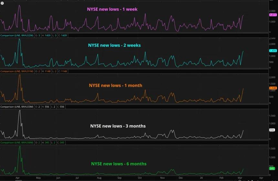Click the O: 3 value in $NYLO2W header
The width and height of the screenshot is (278, 181).
tap(37, 36)
